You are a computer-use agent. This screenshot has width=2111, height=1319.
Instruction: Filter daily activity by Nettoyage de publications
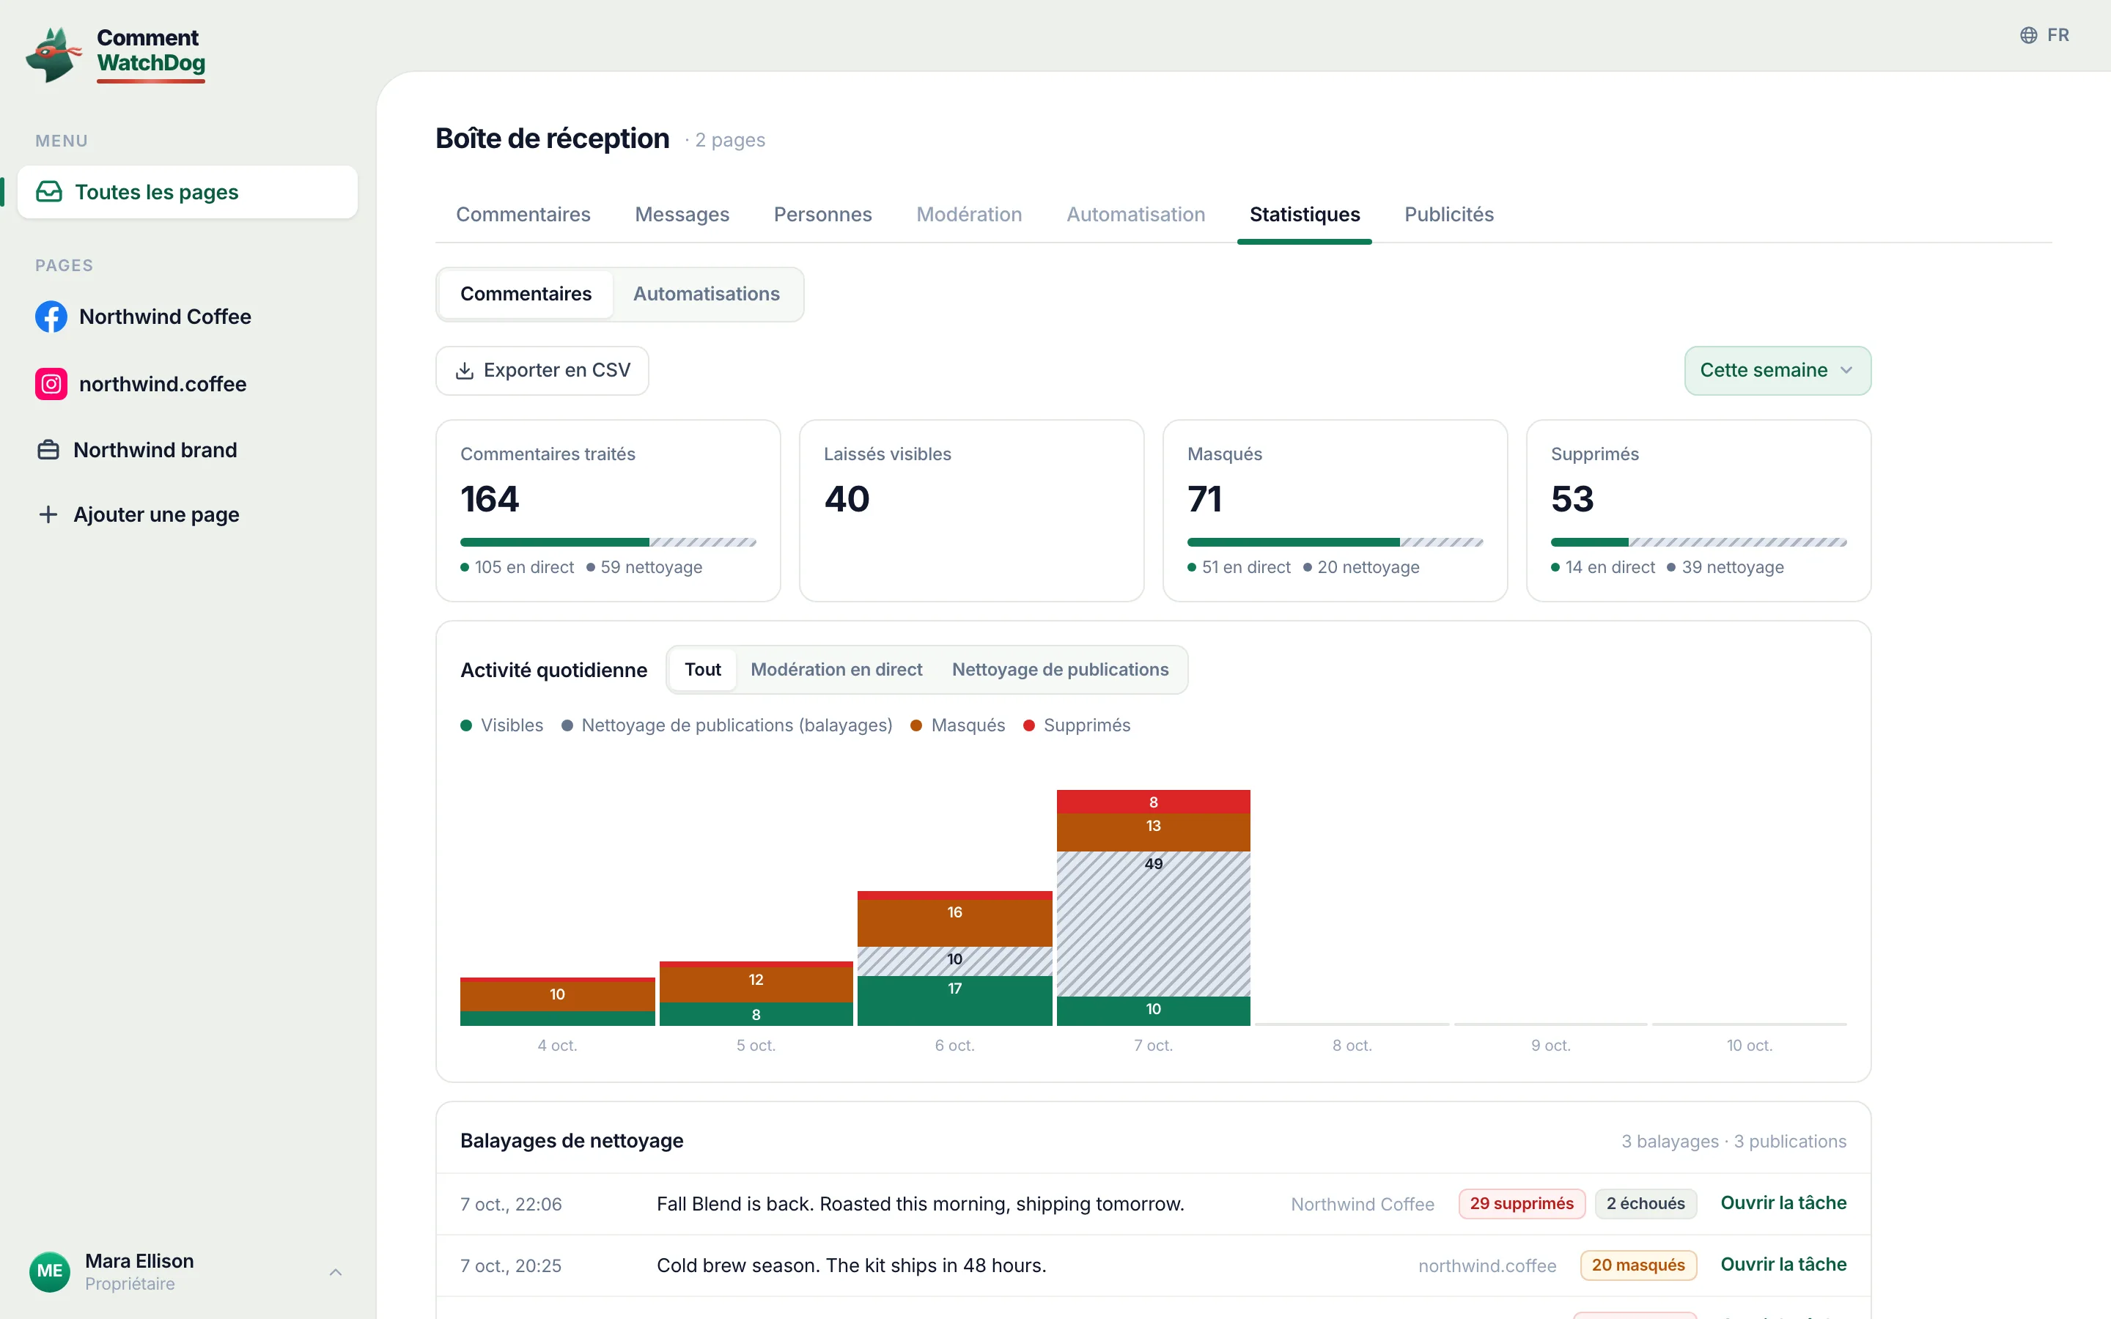click(x=1060, y=669)
